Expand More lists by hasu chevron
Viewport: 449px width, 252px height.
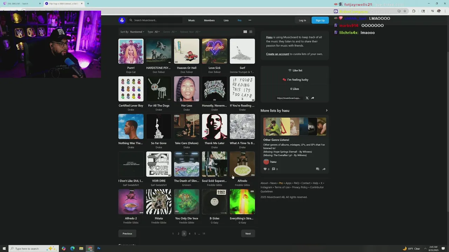[x=327, y=111]
